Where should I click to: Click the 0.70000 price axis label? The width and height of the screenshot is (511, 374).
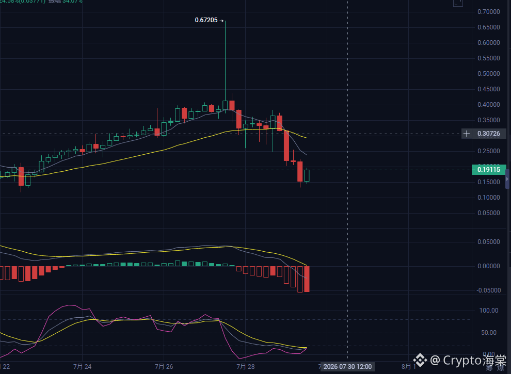point(488,12)
